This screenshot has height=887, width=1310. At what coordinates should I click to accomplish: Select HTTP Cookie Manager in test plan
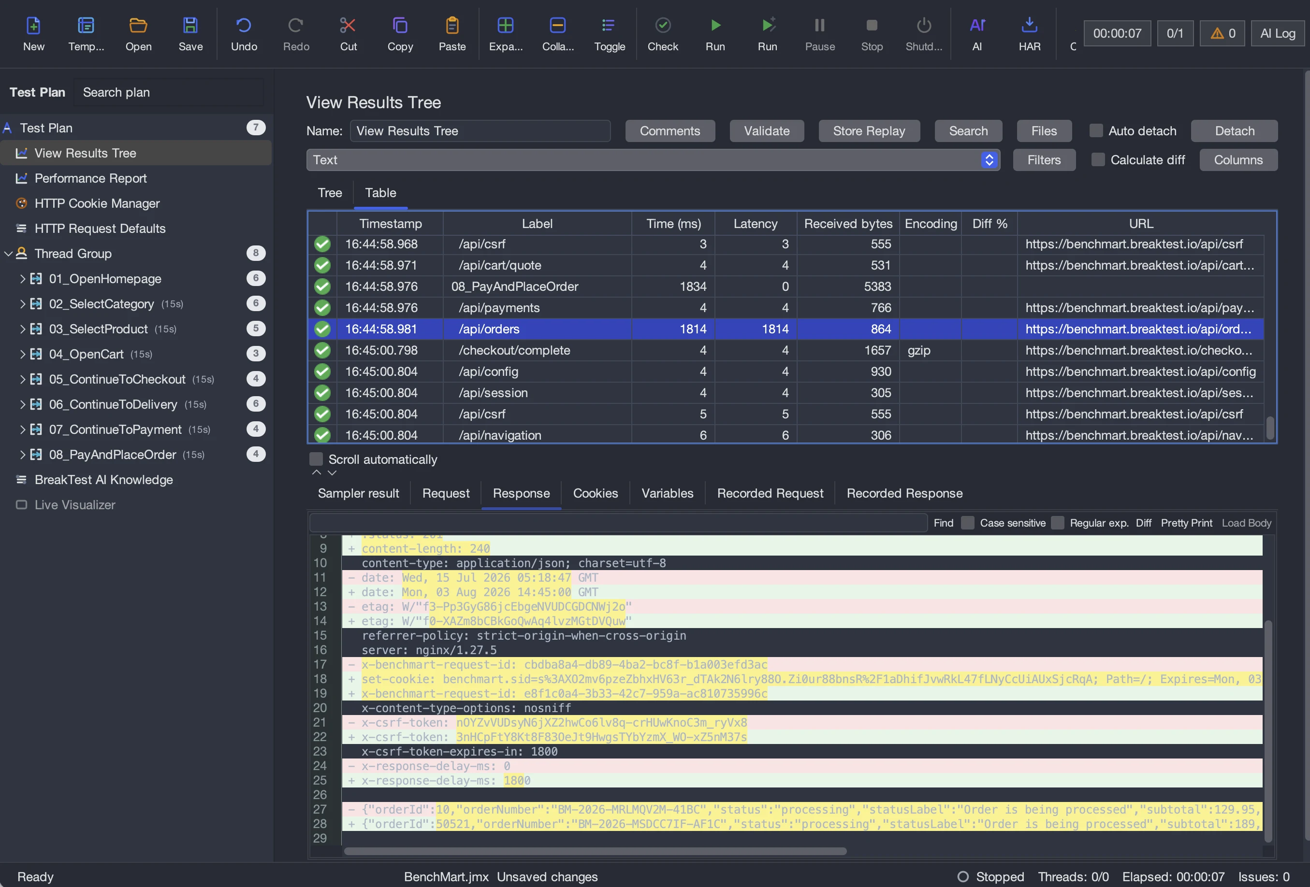click(97, 203)
